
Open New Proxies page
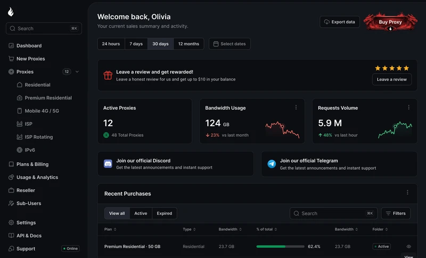click(x=30, y=59)
